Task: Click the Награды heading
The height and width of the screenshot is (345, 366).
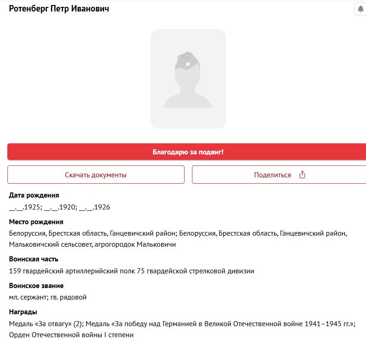Action: 23,312
